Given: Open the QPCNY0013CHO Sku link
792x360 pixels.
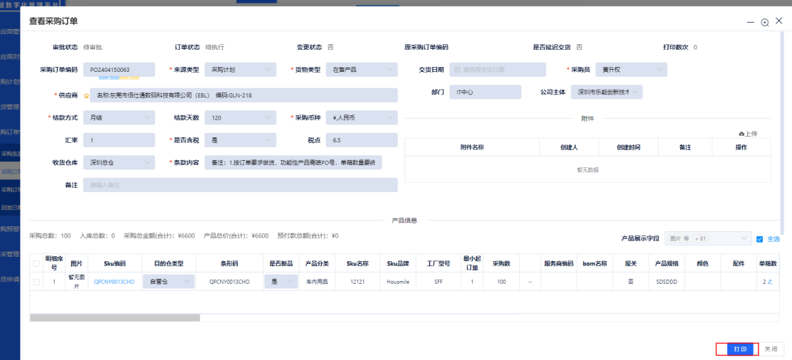Looking at the screenshot, I should (x=114, y=282).
